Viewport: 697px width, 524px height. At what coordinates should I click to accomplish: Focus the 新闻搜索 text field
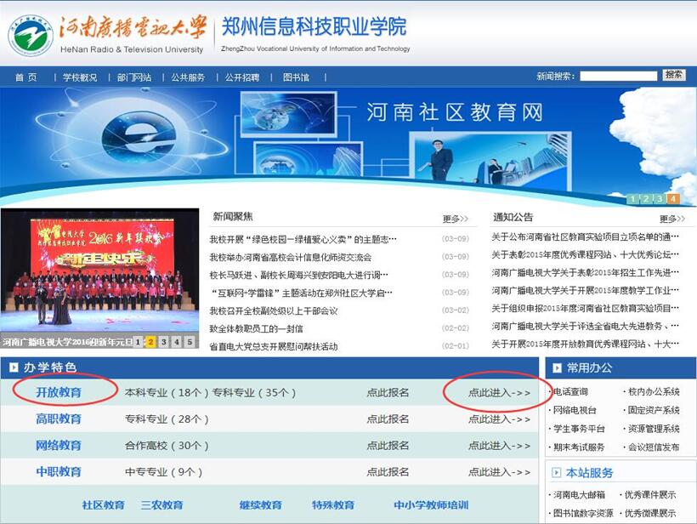pos(618,76)
